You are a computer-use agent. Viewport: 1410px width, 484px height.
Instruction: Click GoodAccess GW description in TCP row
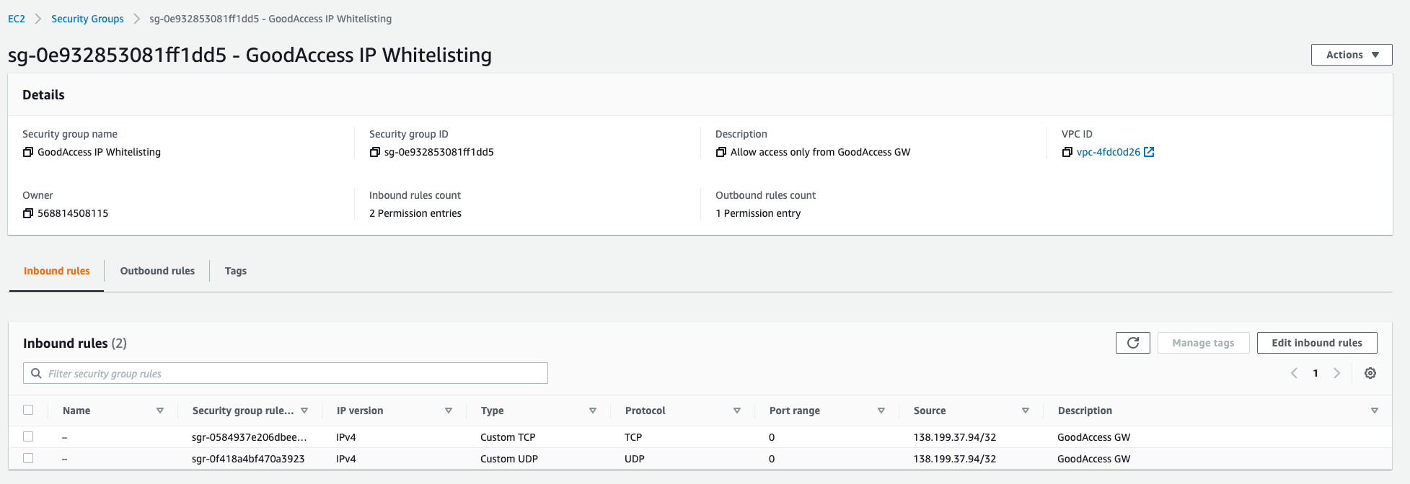click(x=1094, y=437)
